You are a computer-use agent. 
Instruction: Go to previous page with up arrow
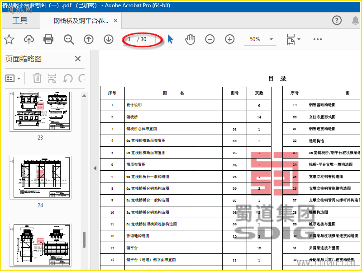click(89, 39)
